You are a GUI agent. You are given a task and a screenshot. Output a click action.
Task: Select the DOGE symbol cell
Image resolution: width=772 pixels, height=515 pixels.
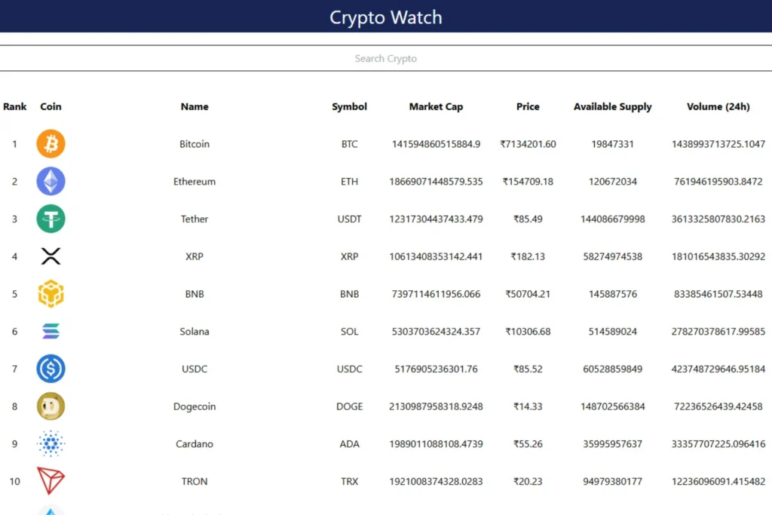350,406
